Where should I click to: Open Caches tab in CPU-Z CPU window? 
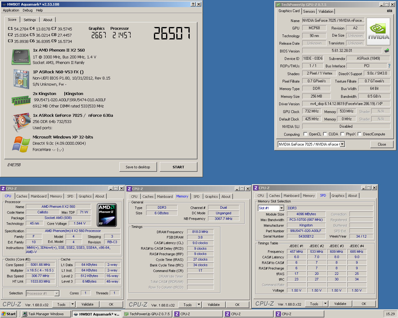point(22,196)
